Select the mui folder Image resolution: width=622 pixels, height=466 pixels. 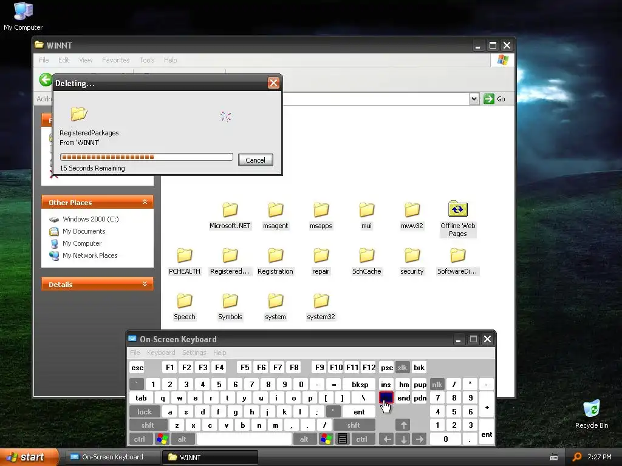click(366, 216)
